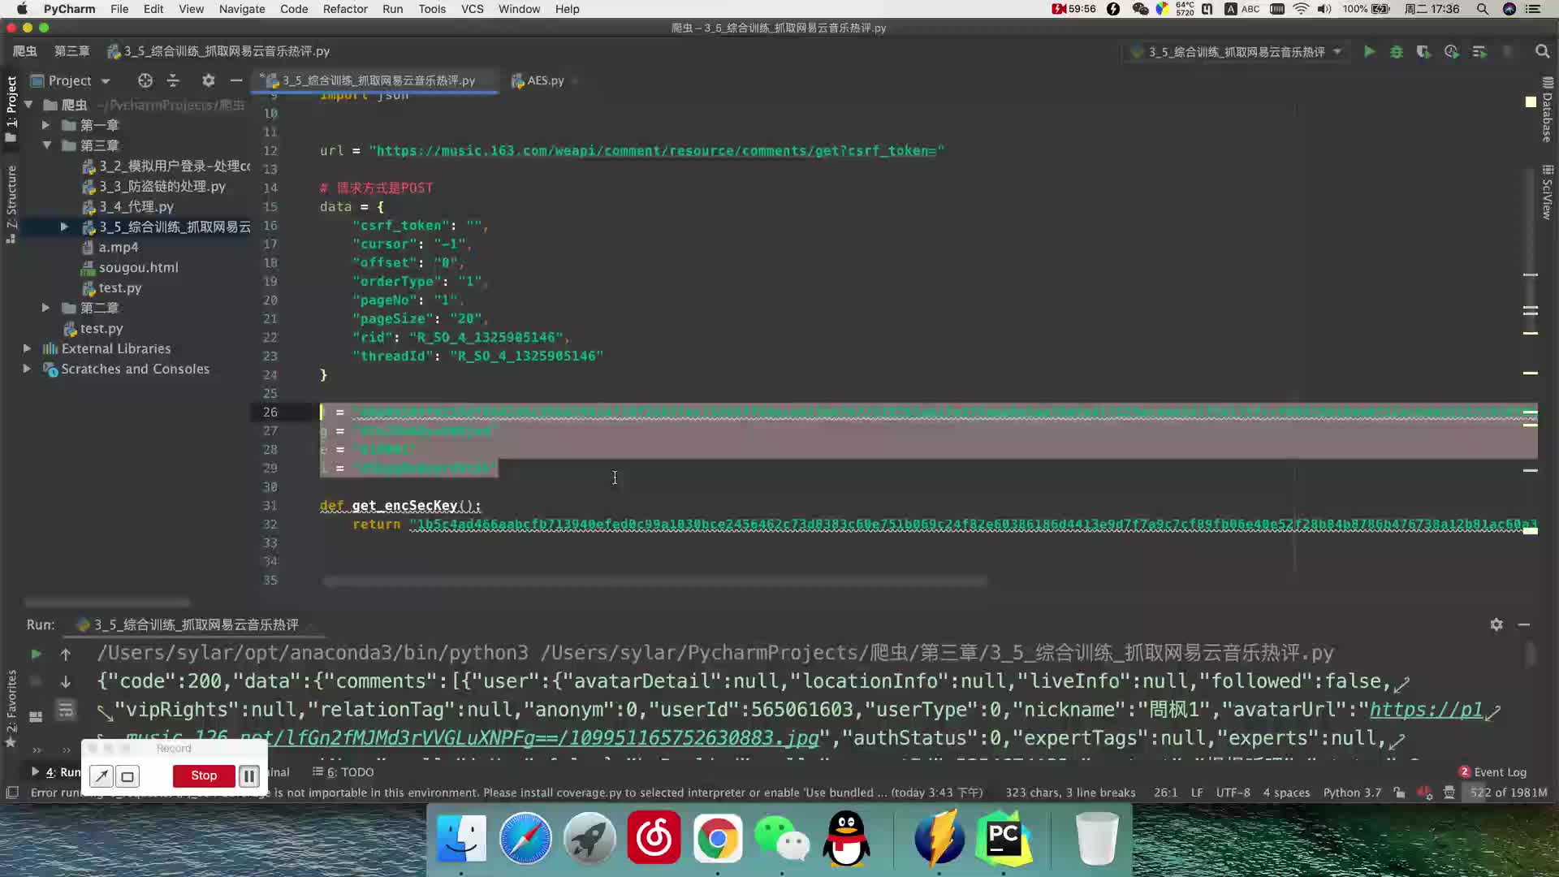Image resolution: width=1559 pixels, height=877 pixels.
Task: Click Stop in the Record widget
Action: pyautogui.click(x=204, y=776)
